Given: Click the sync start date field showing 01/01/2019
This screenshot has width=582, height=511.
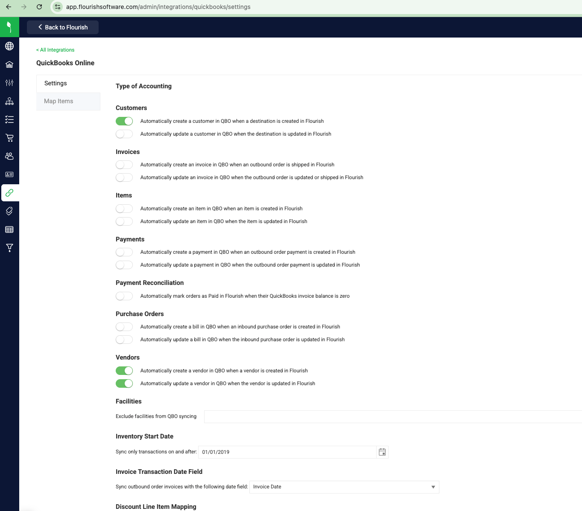Looking at the screenshot, I should pyautogui.click(x=287, y=452).
